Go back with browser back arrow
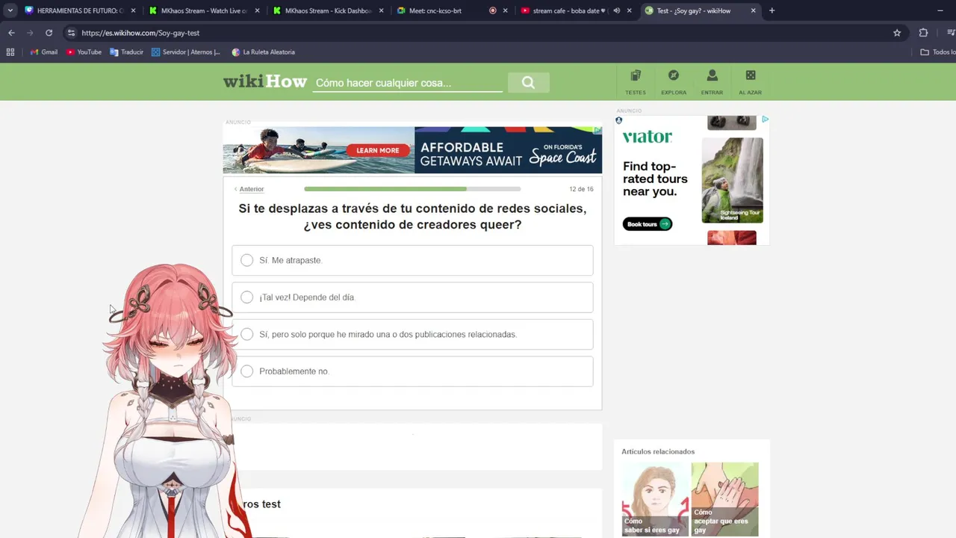Screen dimensions: 956x538 pos(11,33)
